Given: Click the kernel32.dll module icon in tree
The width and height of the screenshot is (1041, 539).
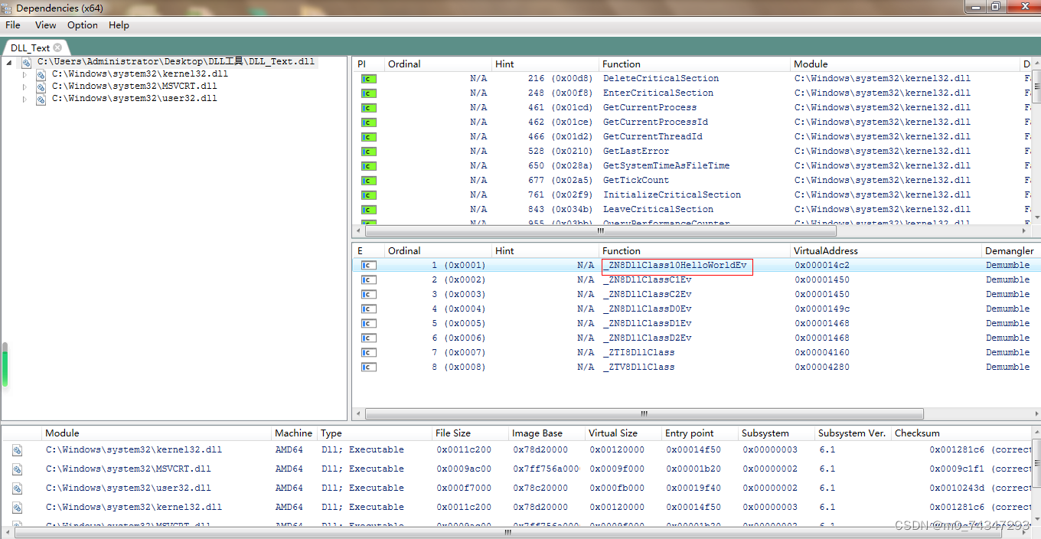Looking at the screenshot, I should tap(41, 74).
